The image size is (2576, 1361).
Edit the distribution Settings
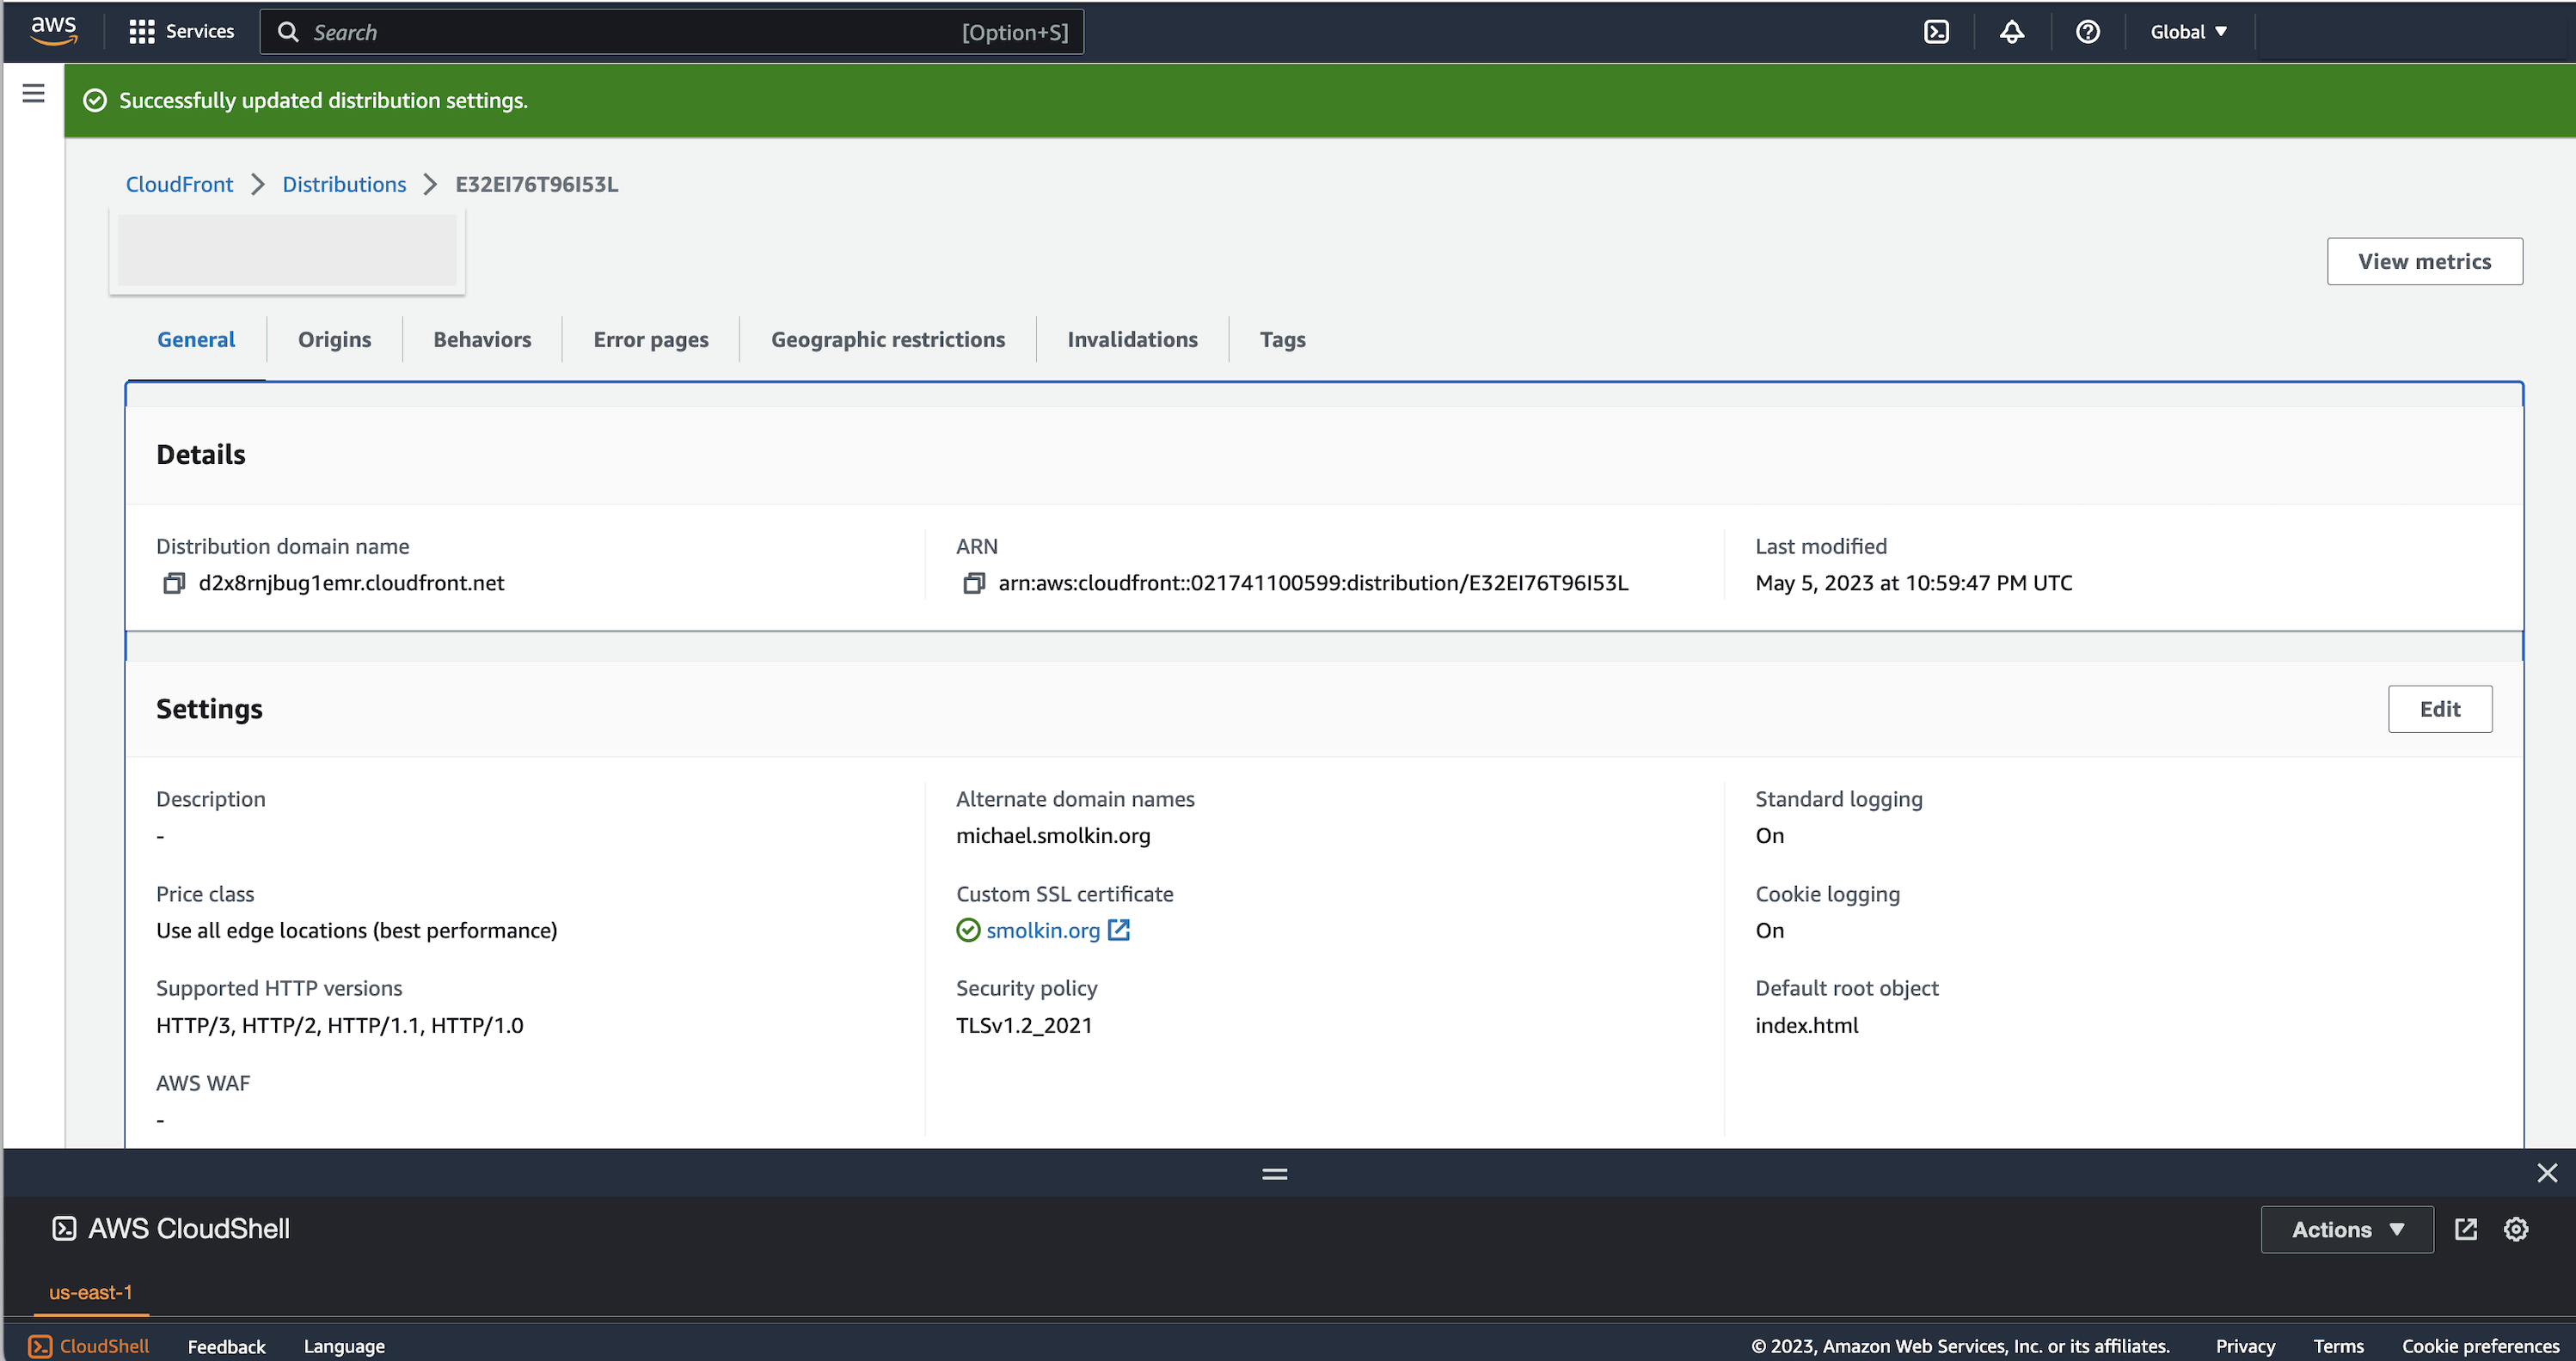[x=2440, y=709]
